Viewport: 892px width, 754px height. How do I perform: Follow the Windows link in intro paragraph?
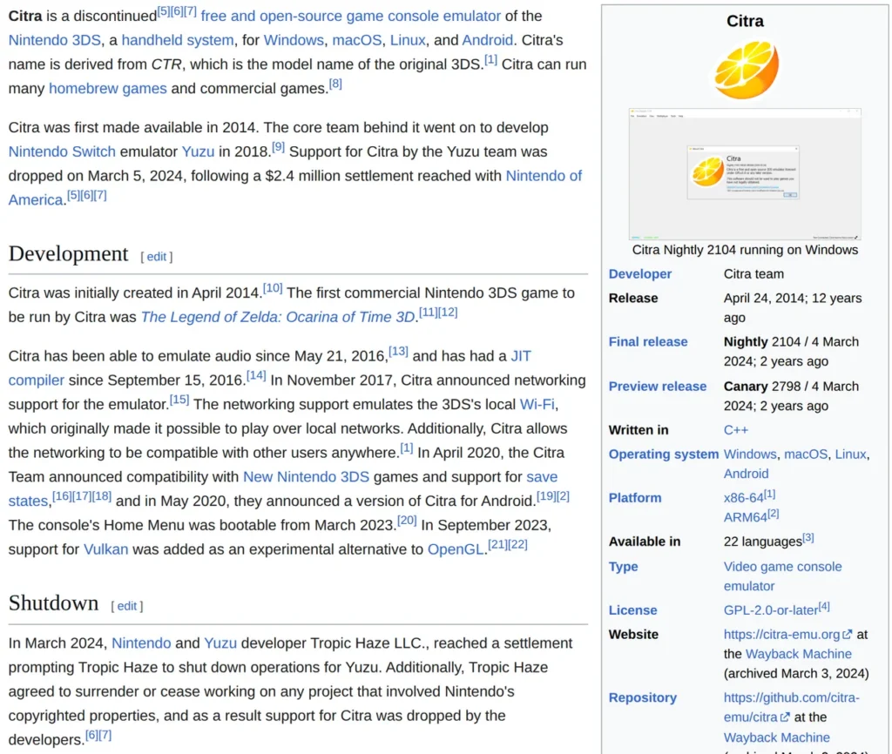click(294, 40)
